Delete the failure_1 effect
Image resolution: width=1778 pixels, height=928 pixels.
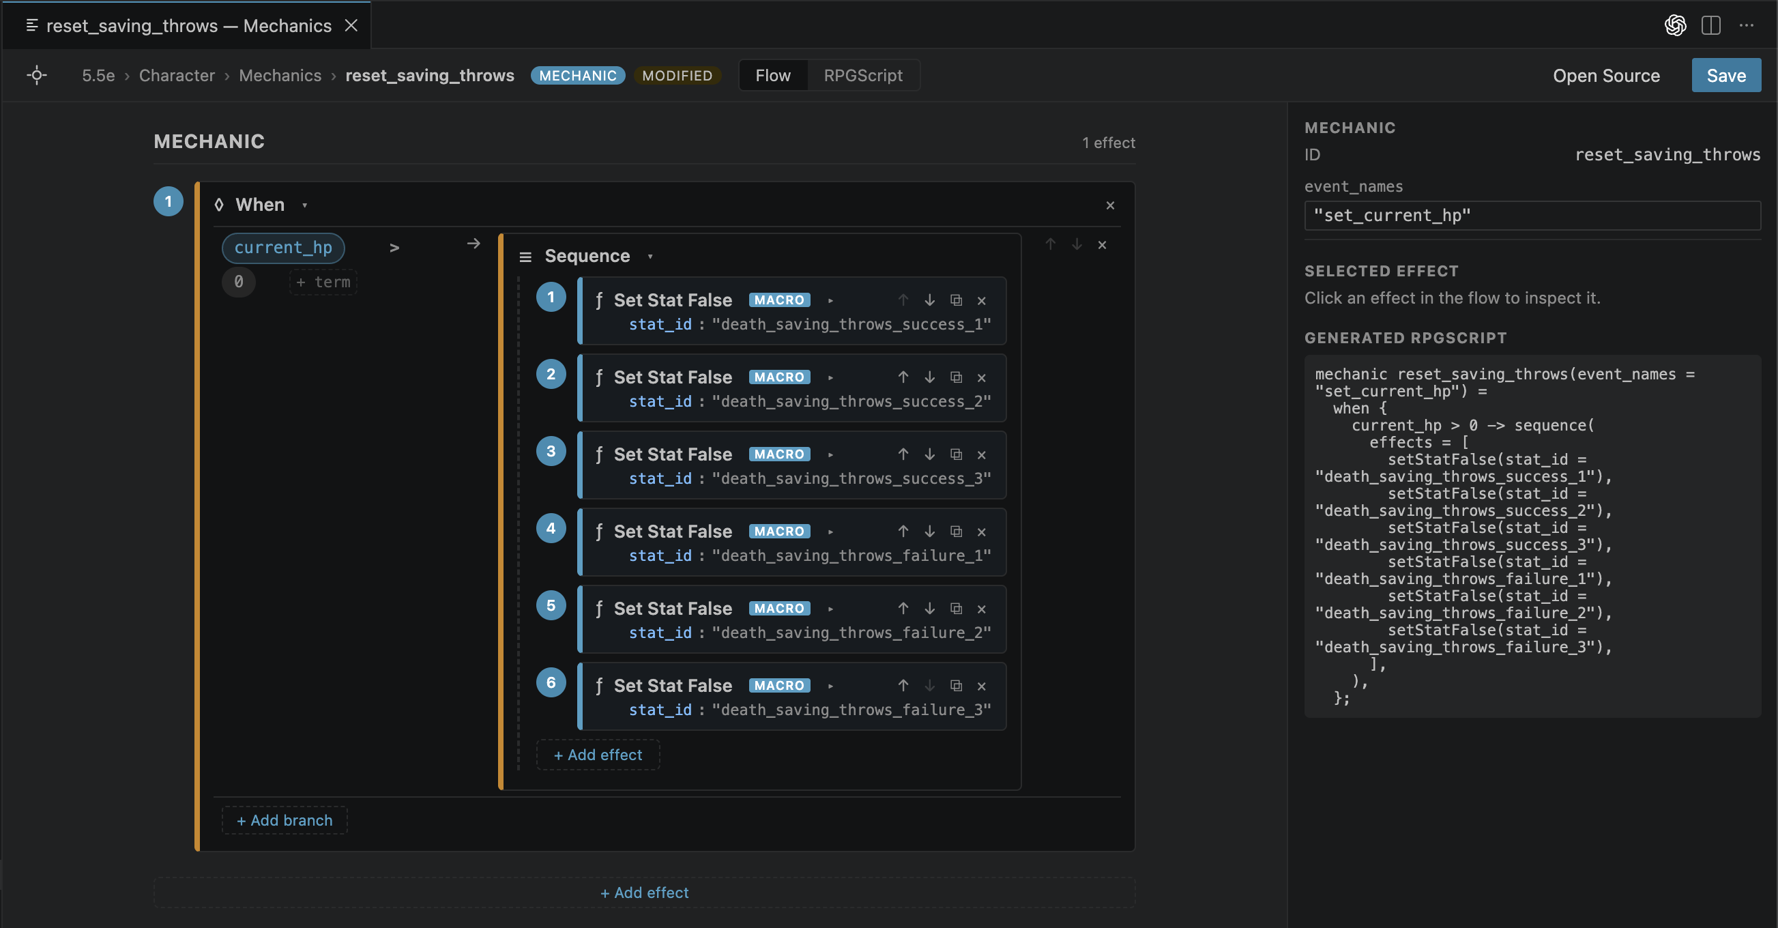(x=982, y=532)
